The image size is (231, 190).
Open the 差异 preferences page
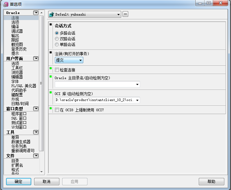[x=15, y=137]
